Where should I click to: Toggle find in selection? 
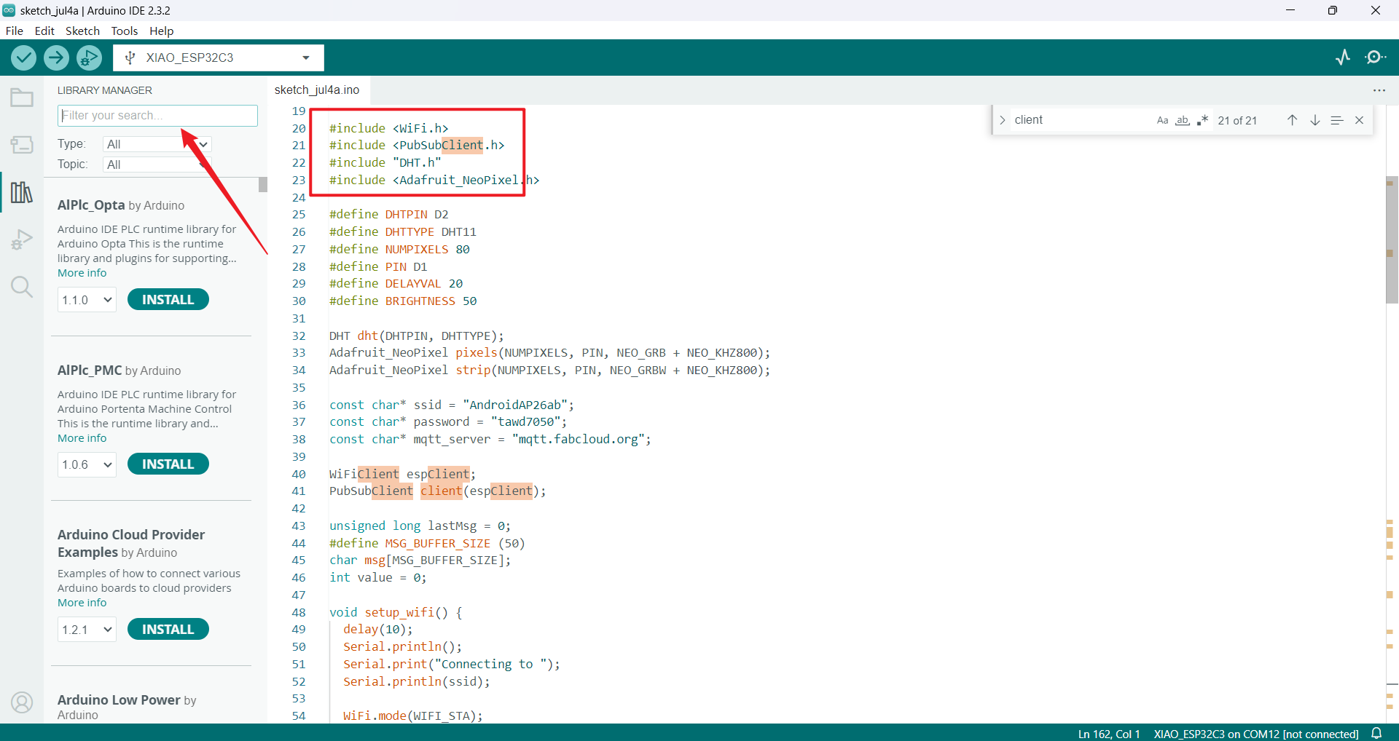tap(1337, 120)
